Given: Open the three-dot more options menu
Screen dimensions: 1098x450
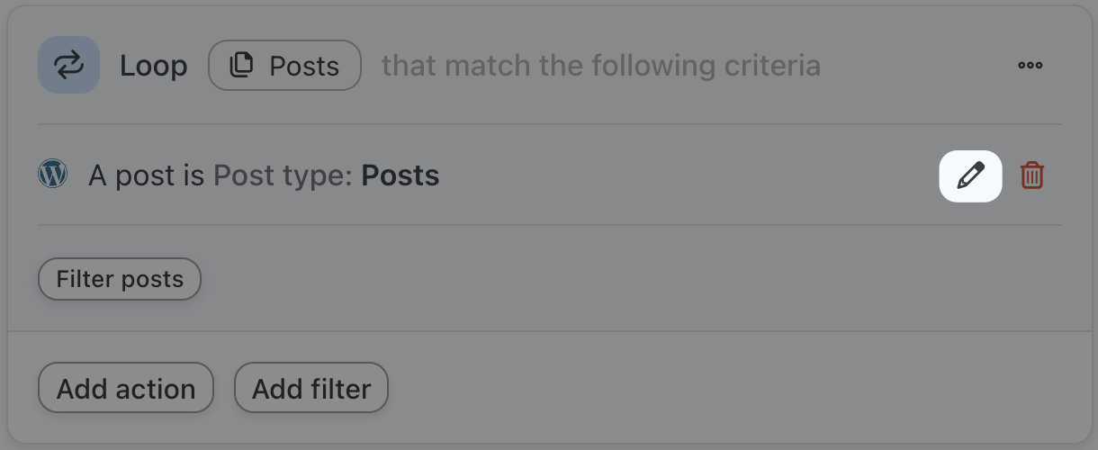Looking at the screenshot, I should pyautogui.click(x=1030, y=66).
